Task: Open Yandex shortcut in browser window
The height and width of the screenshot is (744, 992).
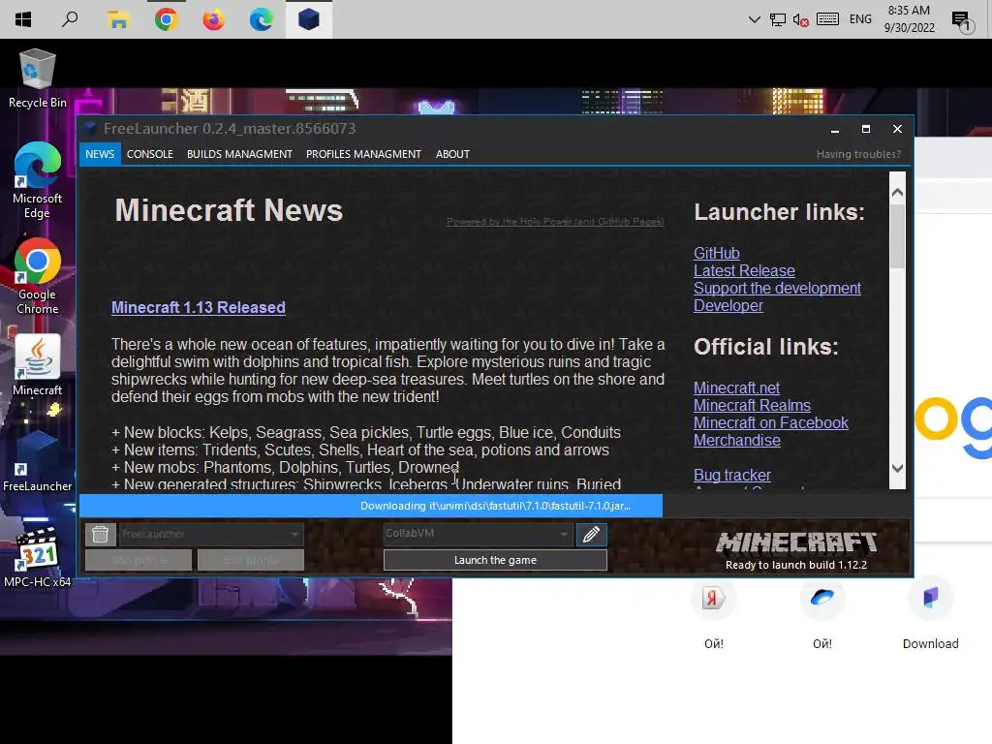Action: [x=713, y=599]
